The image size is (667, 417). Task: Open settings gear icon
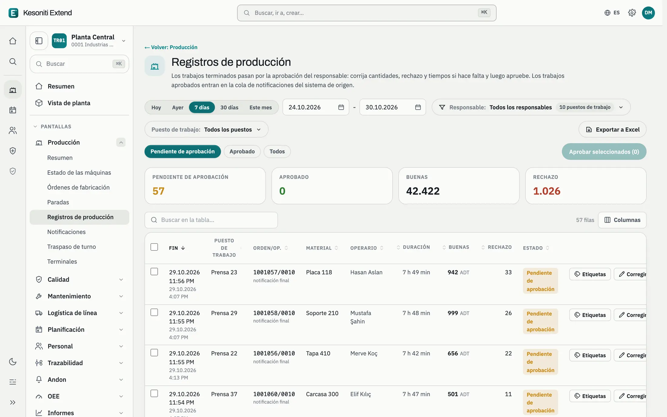[x=632, y=13]
